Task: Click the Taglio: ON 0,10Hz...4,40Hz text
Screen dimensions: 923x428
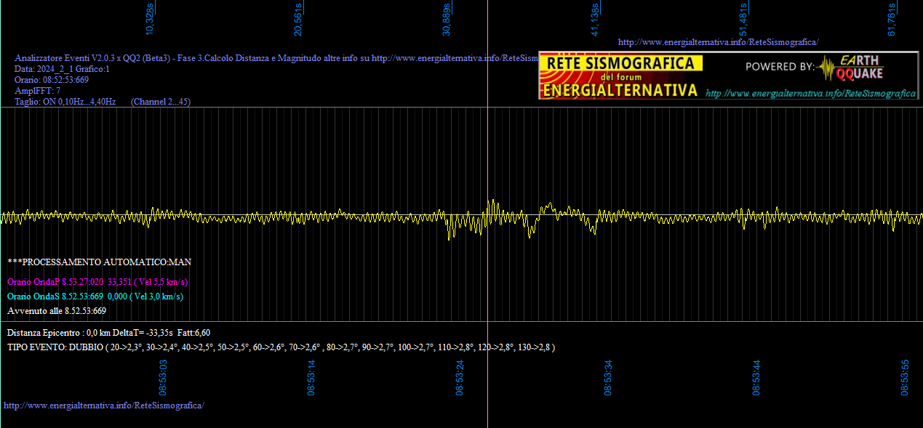Action: (x=65, y=102)
